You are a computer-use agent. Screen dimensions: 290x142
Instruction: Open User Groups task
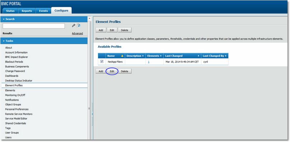coord(12,133)
